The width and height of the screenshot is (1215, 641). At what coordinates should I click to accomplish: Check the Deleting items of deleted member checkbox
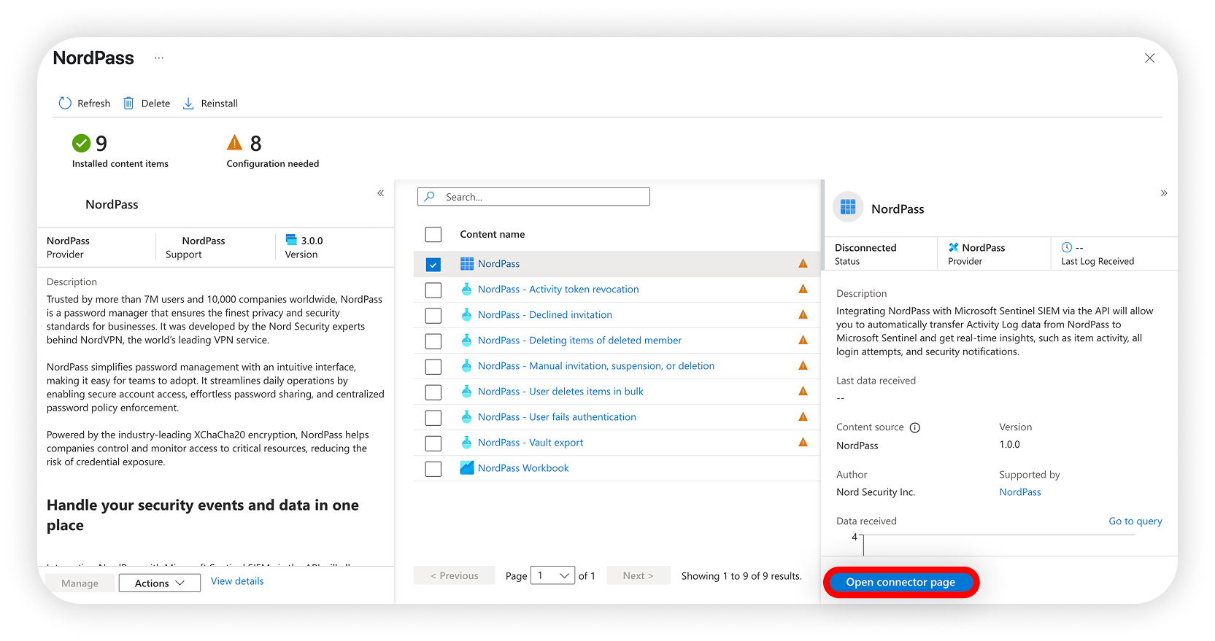point(433,341)
